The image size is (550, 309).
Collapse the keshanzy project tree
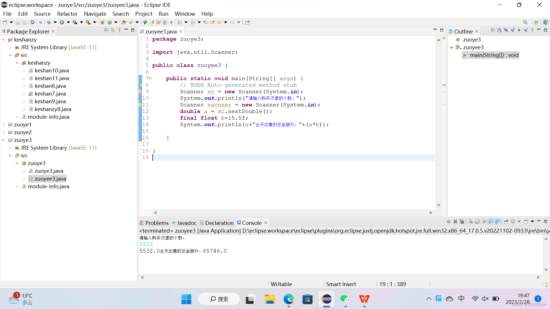tap(3, 40)
